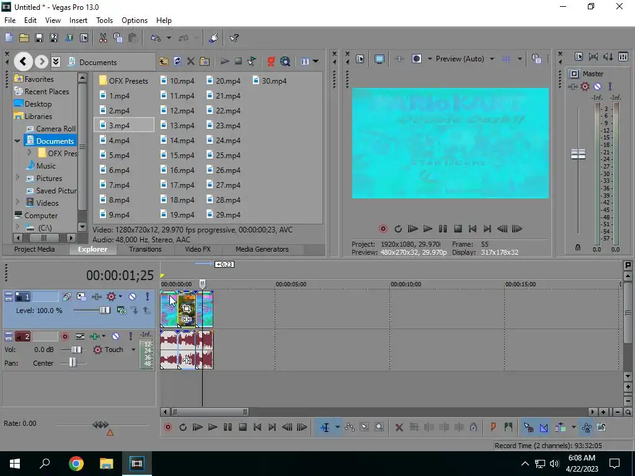This screenshot has width=635, height=476.
Task: Open the Edit tool dropdown arrow
Action: tap(337, 427)
